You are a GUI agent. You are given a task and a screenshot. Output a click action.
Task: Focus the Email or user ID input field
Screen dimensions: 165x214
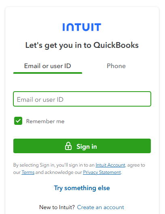82,99
